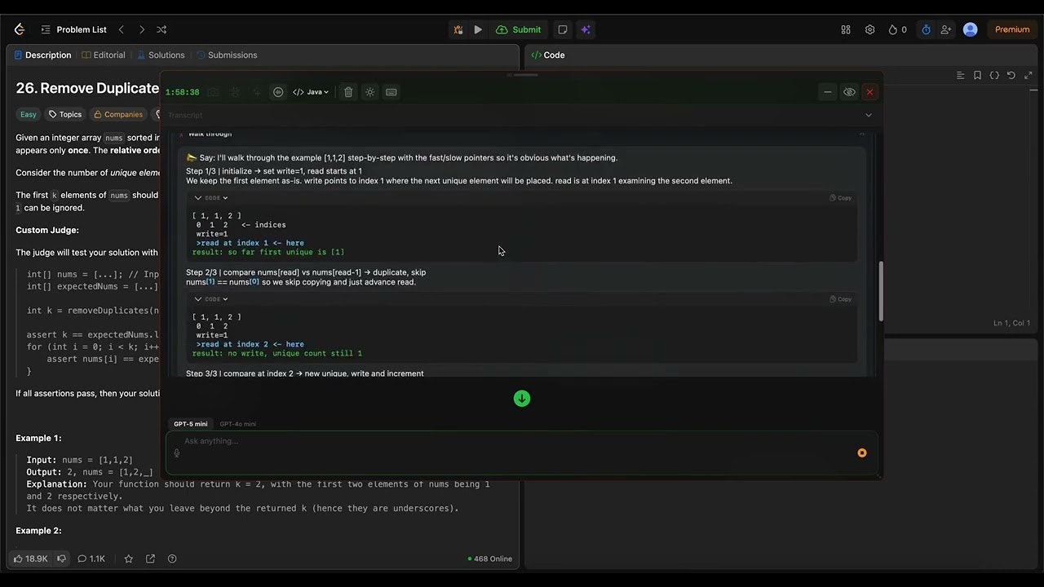The height and width of the screenshot is (587, 1044).
Task: Click the Easy difficulty tag
Action: [29, 114]
